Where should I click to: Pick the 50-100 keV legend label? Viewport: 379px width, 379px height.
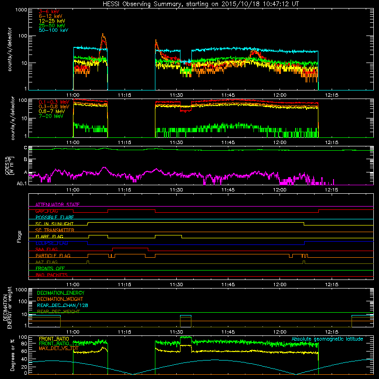53,30
